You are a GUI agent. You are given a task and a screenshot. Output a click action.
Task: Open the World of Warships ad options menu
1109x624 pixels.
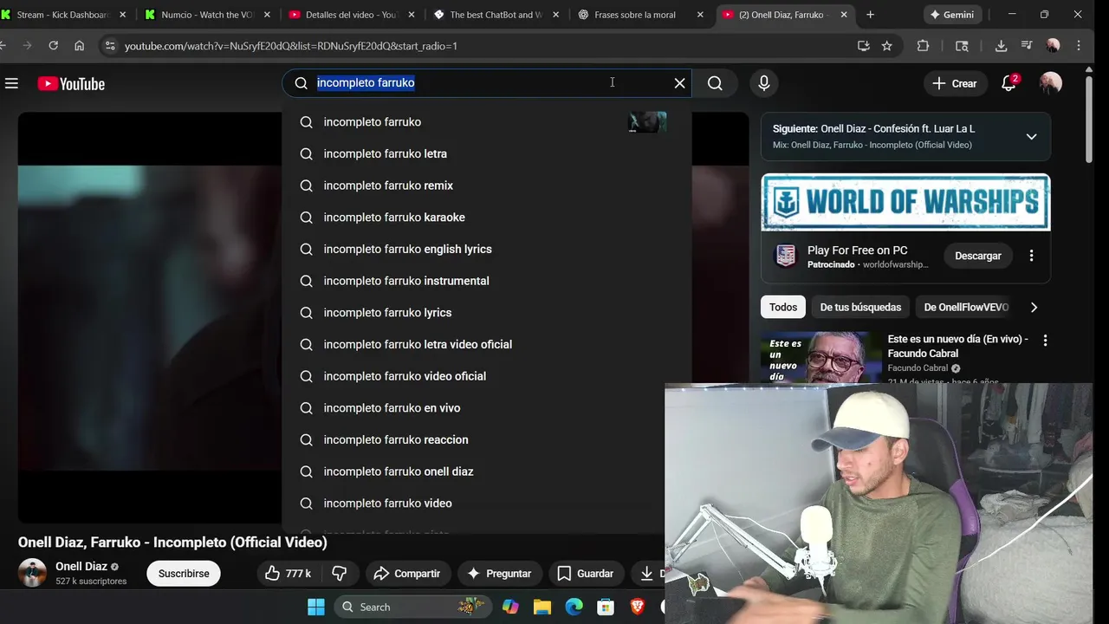pos(1031,256)
